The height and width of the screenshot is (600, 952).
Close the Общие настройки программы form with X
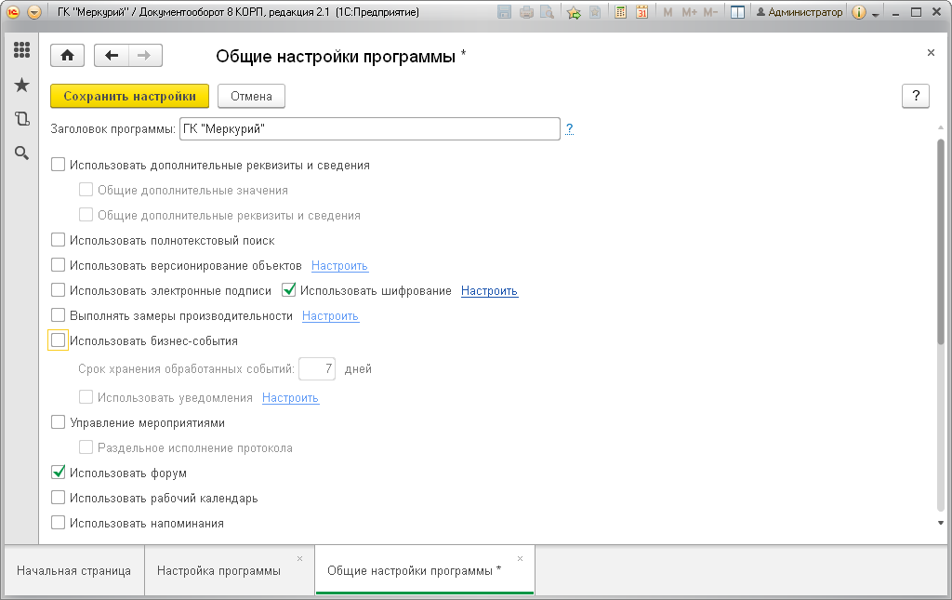click(931, 53)
